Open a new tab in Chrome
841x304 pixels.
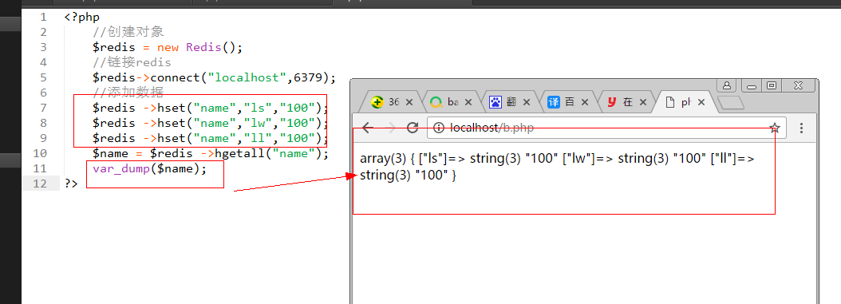[731, 102]
